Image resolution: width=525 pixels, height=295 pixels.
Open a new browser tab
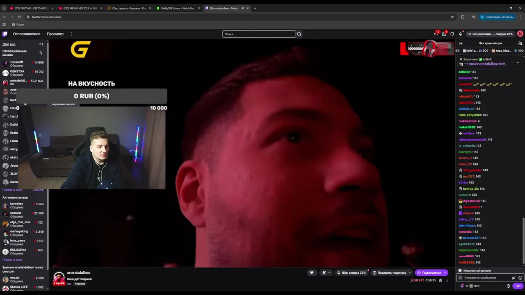coord(255,8)
